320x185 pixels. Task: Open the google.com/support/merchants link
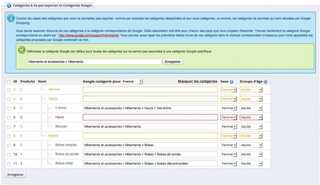coord(89,35)
